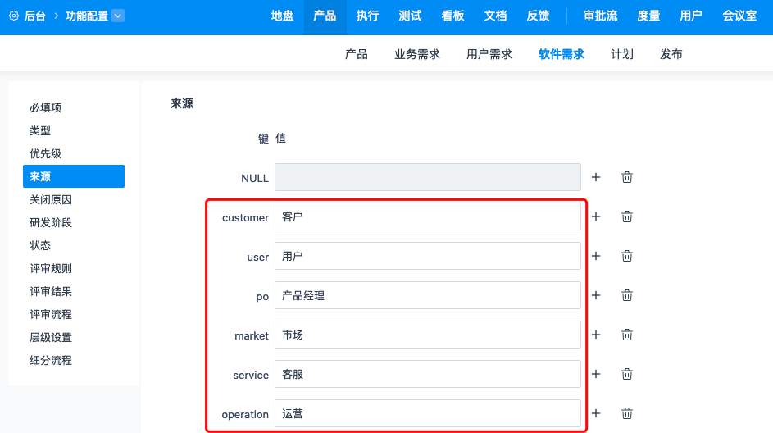This screenshot has width=773, height=433.
Task: Open the 看板 top menu
Action: (x=452, y=16)
